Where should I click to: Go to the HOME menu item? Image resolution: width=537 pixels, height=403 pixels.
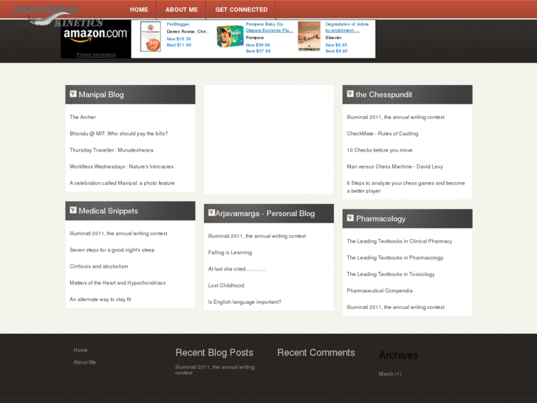tap(139, 10)
